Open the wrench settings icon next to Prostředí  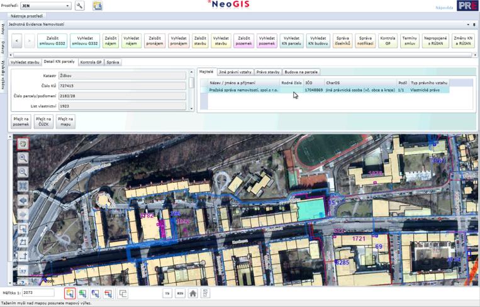tap(80, 6)
